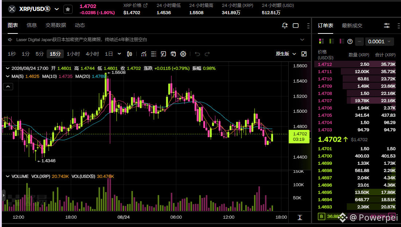The width and height of the screenshot is (401, 227).
Task: Open chart settings gear
Action: pyautogui.click(x=183, y=54)
